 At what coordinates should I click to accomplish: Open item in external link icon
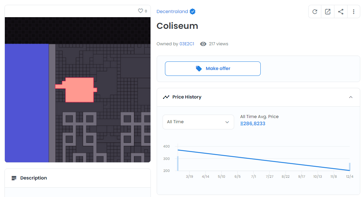click(x=328, y=12)
